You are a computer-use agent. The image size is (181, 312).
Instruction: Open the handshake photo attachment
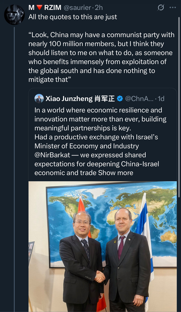point(103,246)
